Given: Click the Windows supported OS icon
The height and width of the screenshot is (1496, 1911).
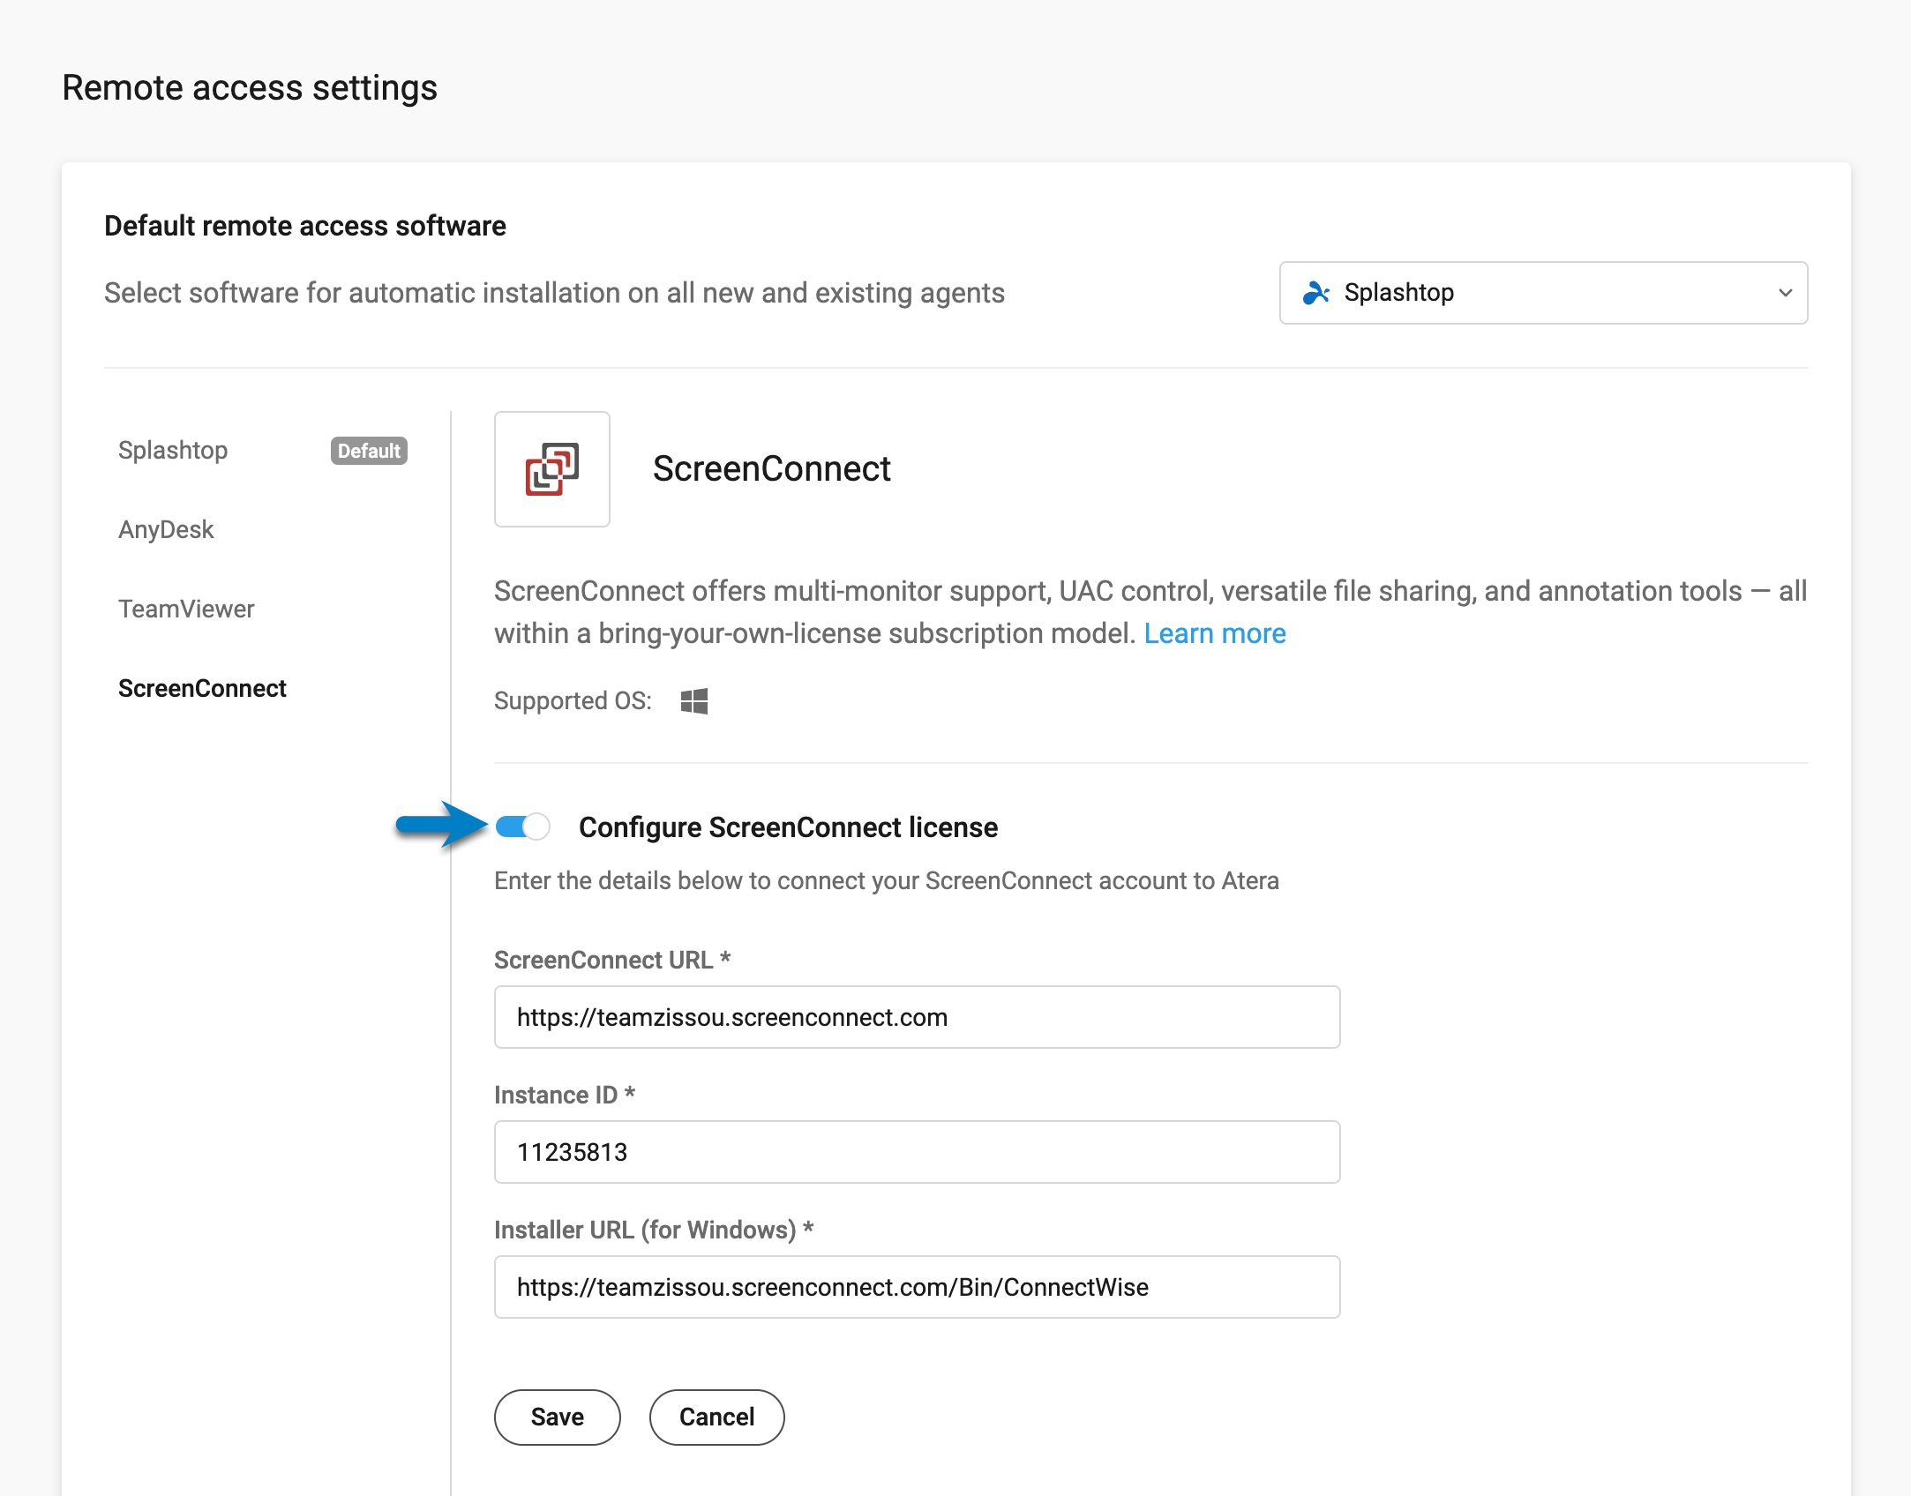Looking at the screenshot, I should 694,701.
